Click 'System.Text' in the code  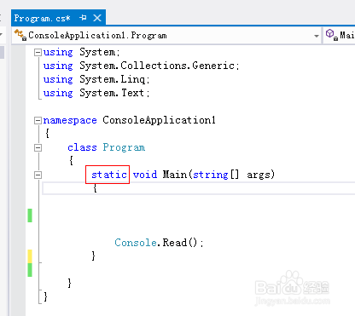(x=112, y=93)
